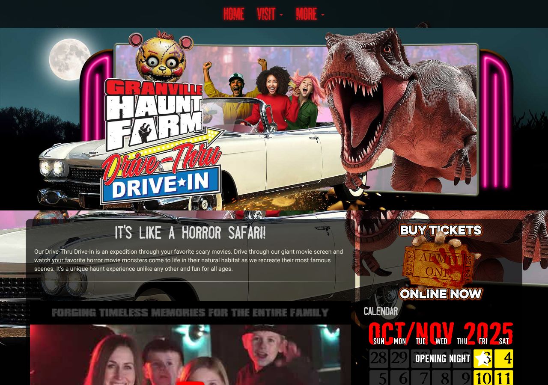Select Saturday 11 on the calendar

[504, 378]
